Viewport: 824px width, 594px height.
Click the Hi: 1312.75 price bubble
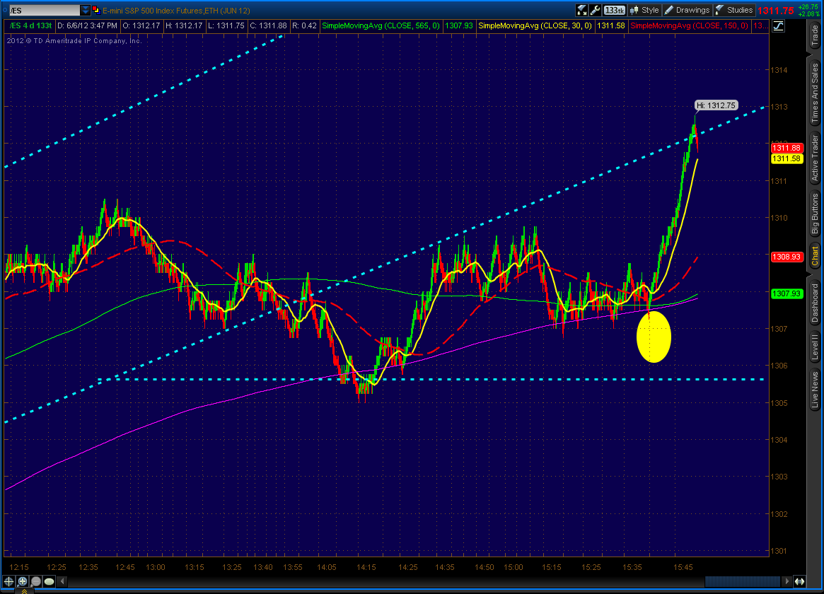[716, 105]
